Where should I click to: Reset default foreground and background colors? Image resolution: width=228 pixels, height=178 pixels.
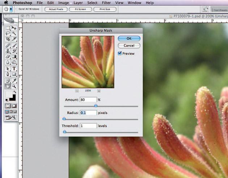[7, 100]
